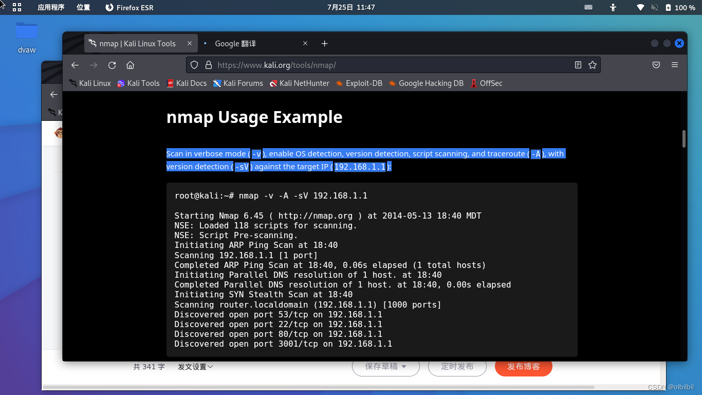Click the battery 100 % indicator

(680, 7)
